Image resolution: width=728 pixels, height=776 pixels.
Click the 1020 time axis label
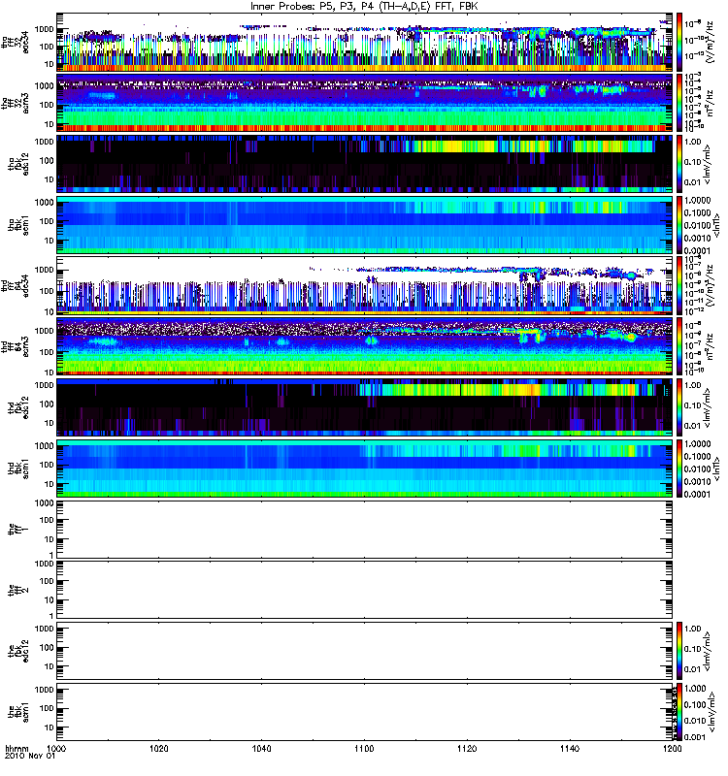(x=159, y=749)
